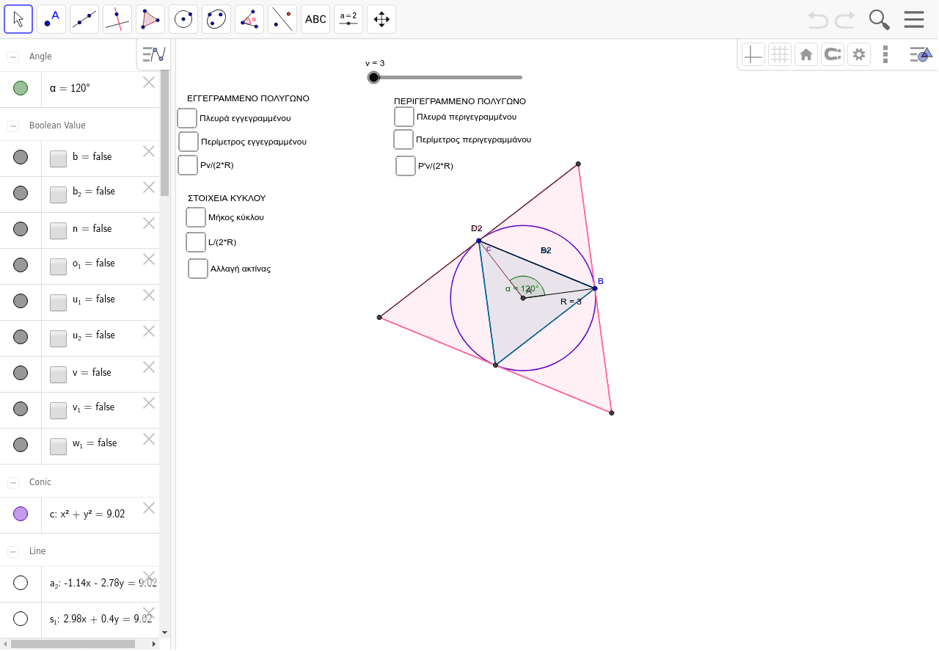Enable Πλευρά περιγεγραμμένου checkbox
Image resolution: width=939 pixels, height=651 pixels.
click(x=404, y=117)
